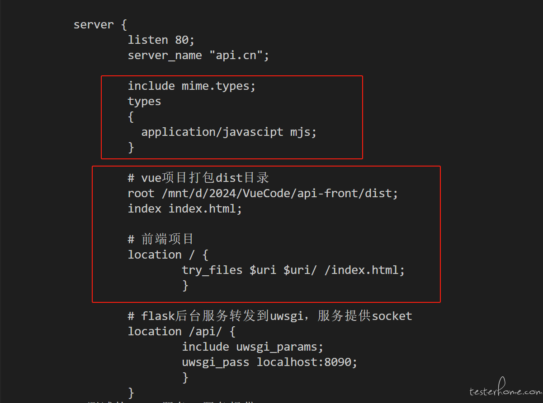Click opening brace below 'types'

tap(131, 117)
